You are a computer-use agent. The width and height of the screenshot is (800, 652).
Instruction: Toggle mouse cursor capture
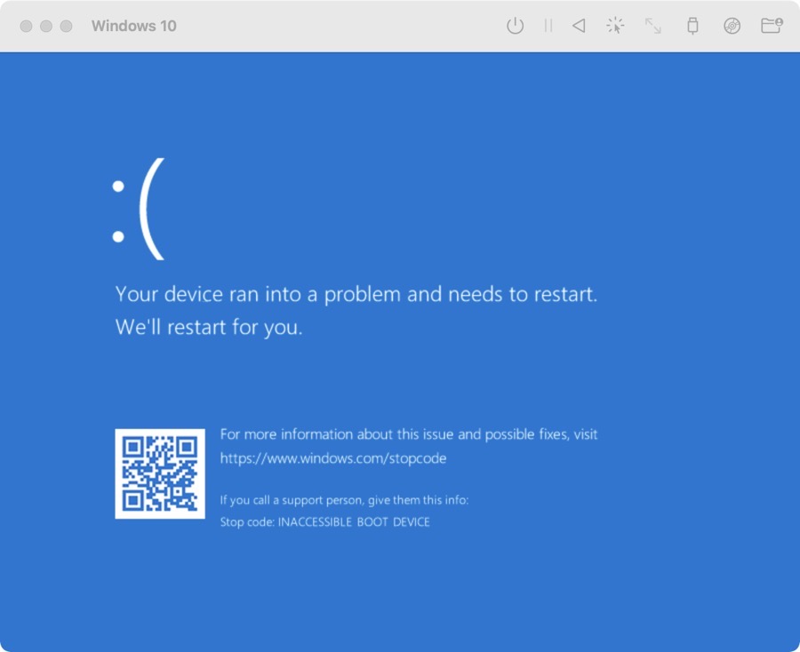pyautogui.click(x=615, y=26)
